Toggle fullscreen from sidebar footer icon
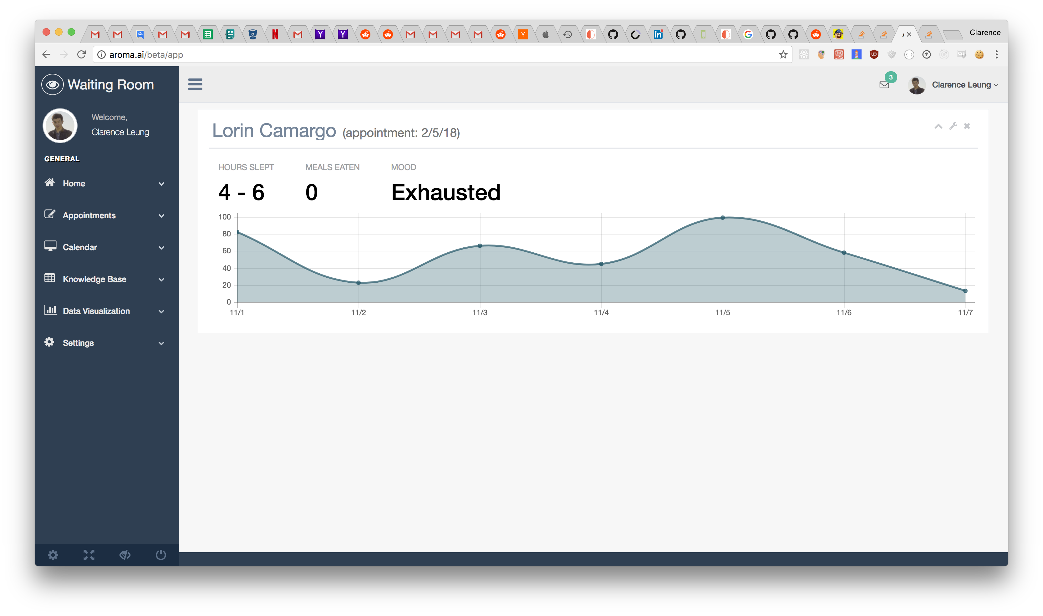 (89, 555)
